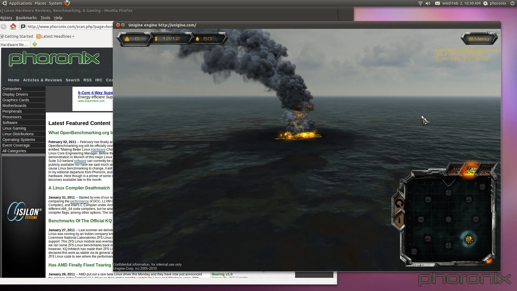Open All Categories in sidebar

pos(23,151)
